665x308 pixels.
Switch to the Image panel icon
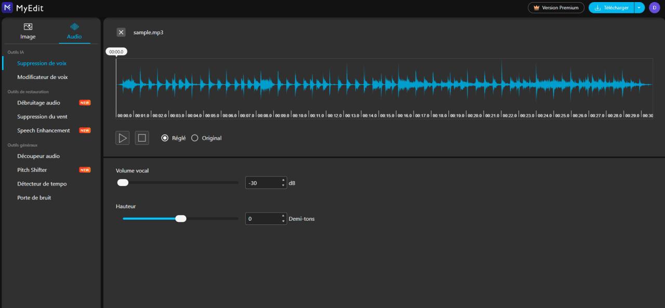(x=28, y=26)
